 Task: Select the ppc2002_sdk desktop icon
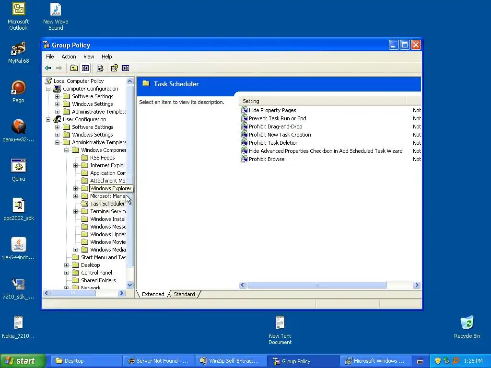[19, 209]
